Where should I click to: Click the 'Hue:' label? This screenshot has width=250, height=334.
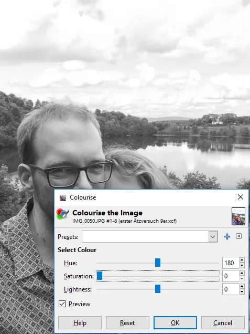[70, 263]
